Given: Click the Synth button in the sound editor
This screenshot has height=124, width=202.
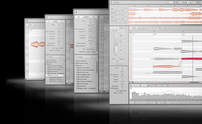Looking at the screenshot, I should click(x=149, y=85).
